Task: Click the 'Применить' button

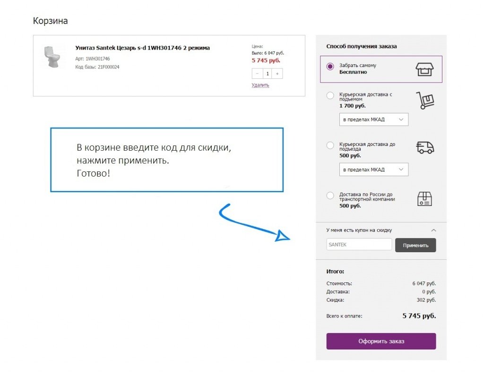Action: [x=415, y=245]
